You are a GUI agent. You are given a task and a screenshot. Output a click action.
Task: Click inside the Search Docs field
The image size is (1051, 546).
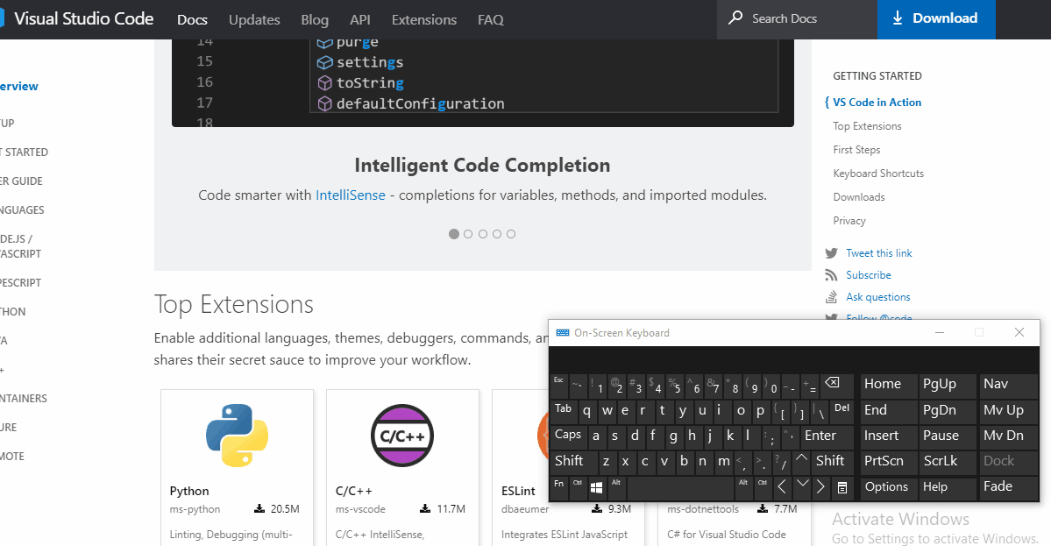point(798,18)
